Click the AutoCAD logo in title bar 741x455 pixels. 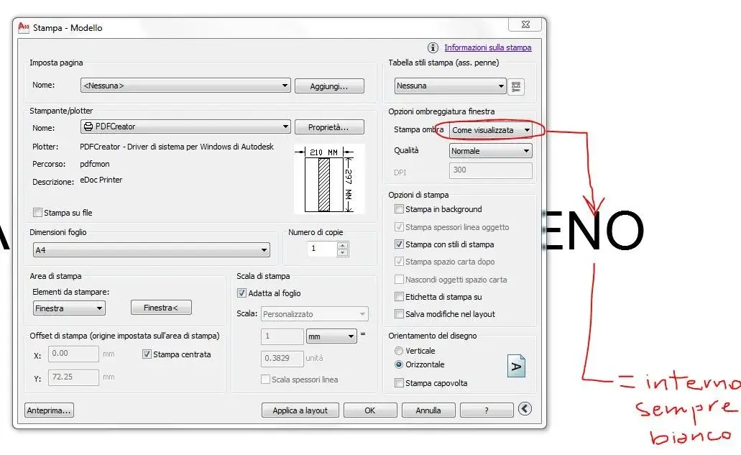(24, 27)
